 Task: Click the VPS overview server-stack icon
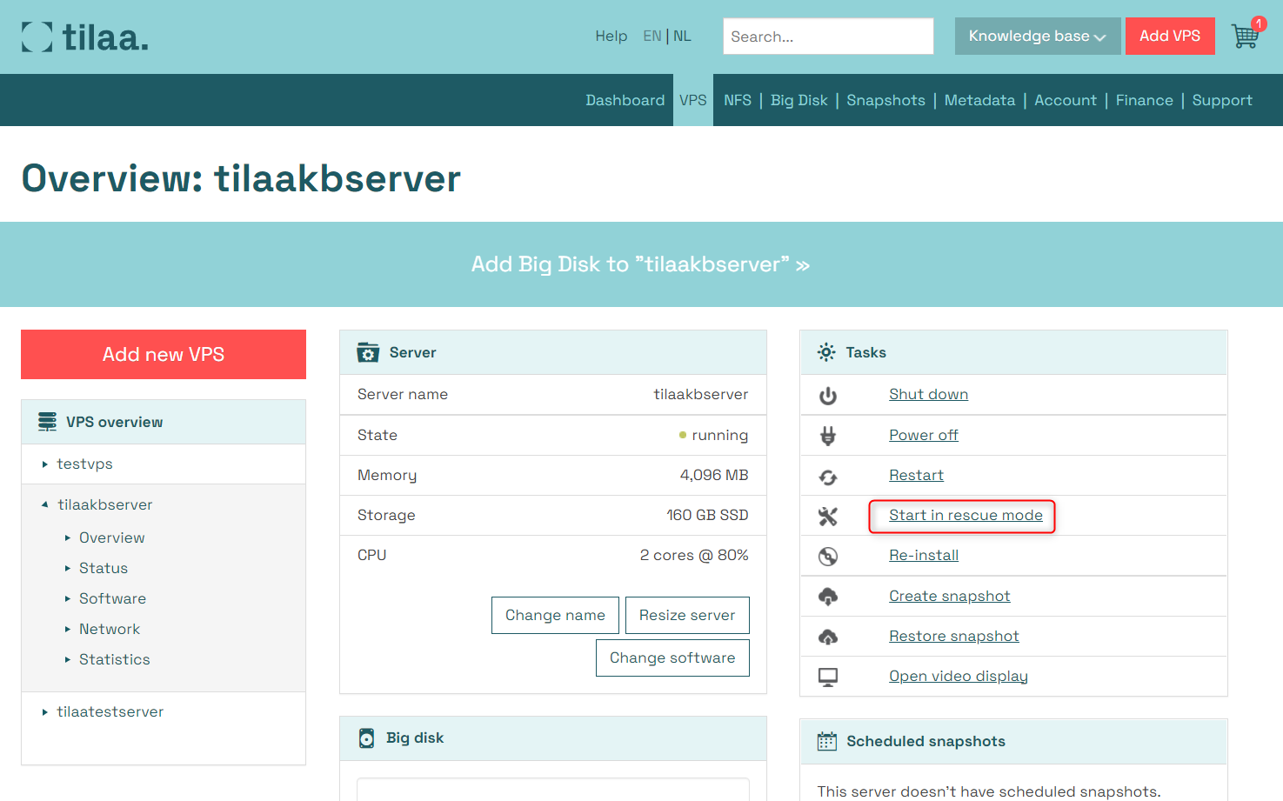pyautogui.click(x=47, y=422)
